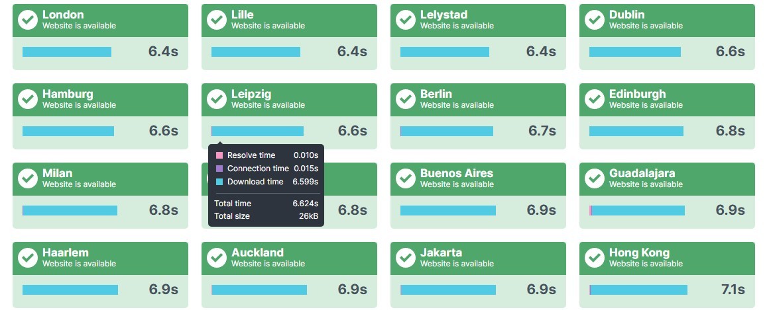Click the Connection time purple swatch
This screenshot has height=310, width=769.
pyautogui.click(x=219, y=169)
